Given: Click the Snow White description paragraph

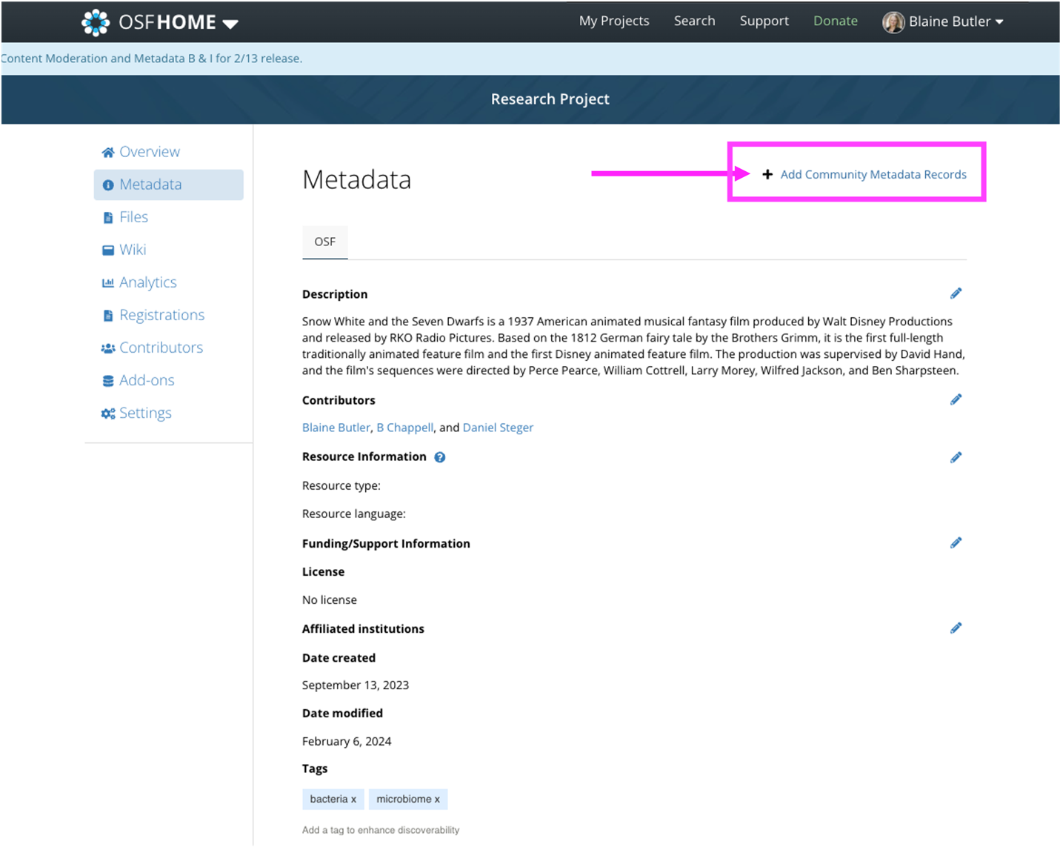Looking at the screenshot, I should (x=633, y=346).
